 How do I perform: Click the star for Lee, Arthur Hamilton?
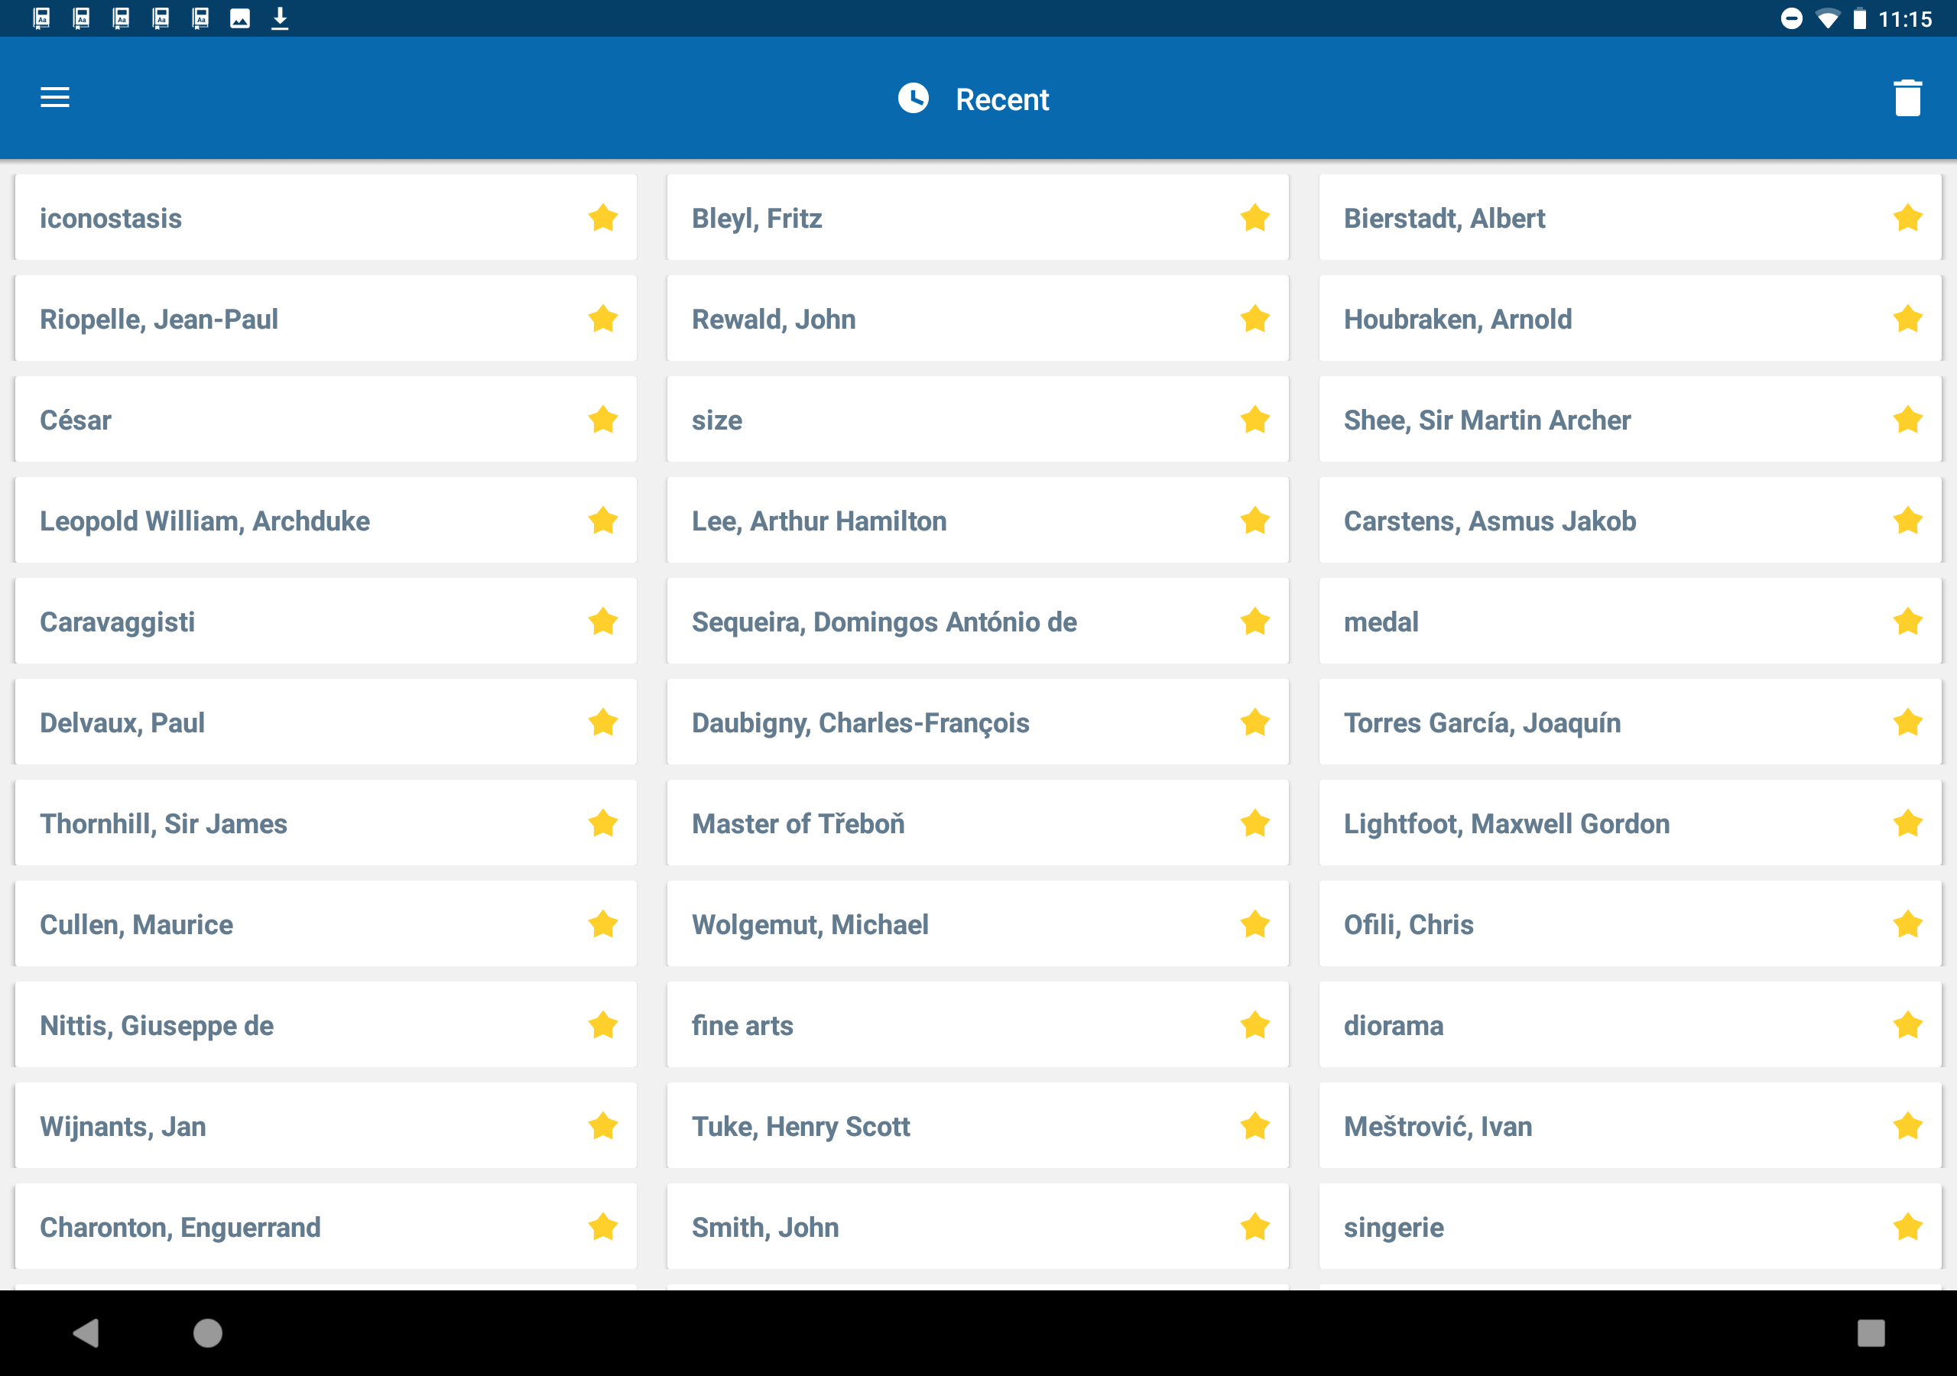pyautogui.click(x=1254, y=521)
